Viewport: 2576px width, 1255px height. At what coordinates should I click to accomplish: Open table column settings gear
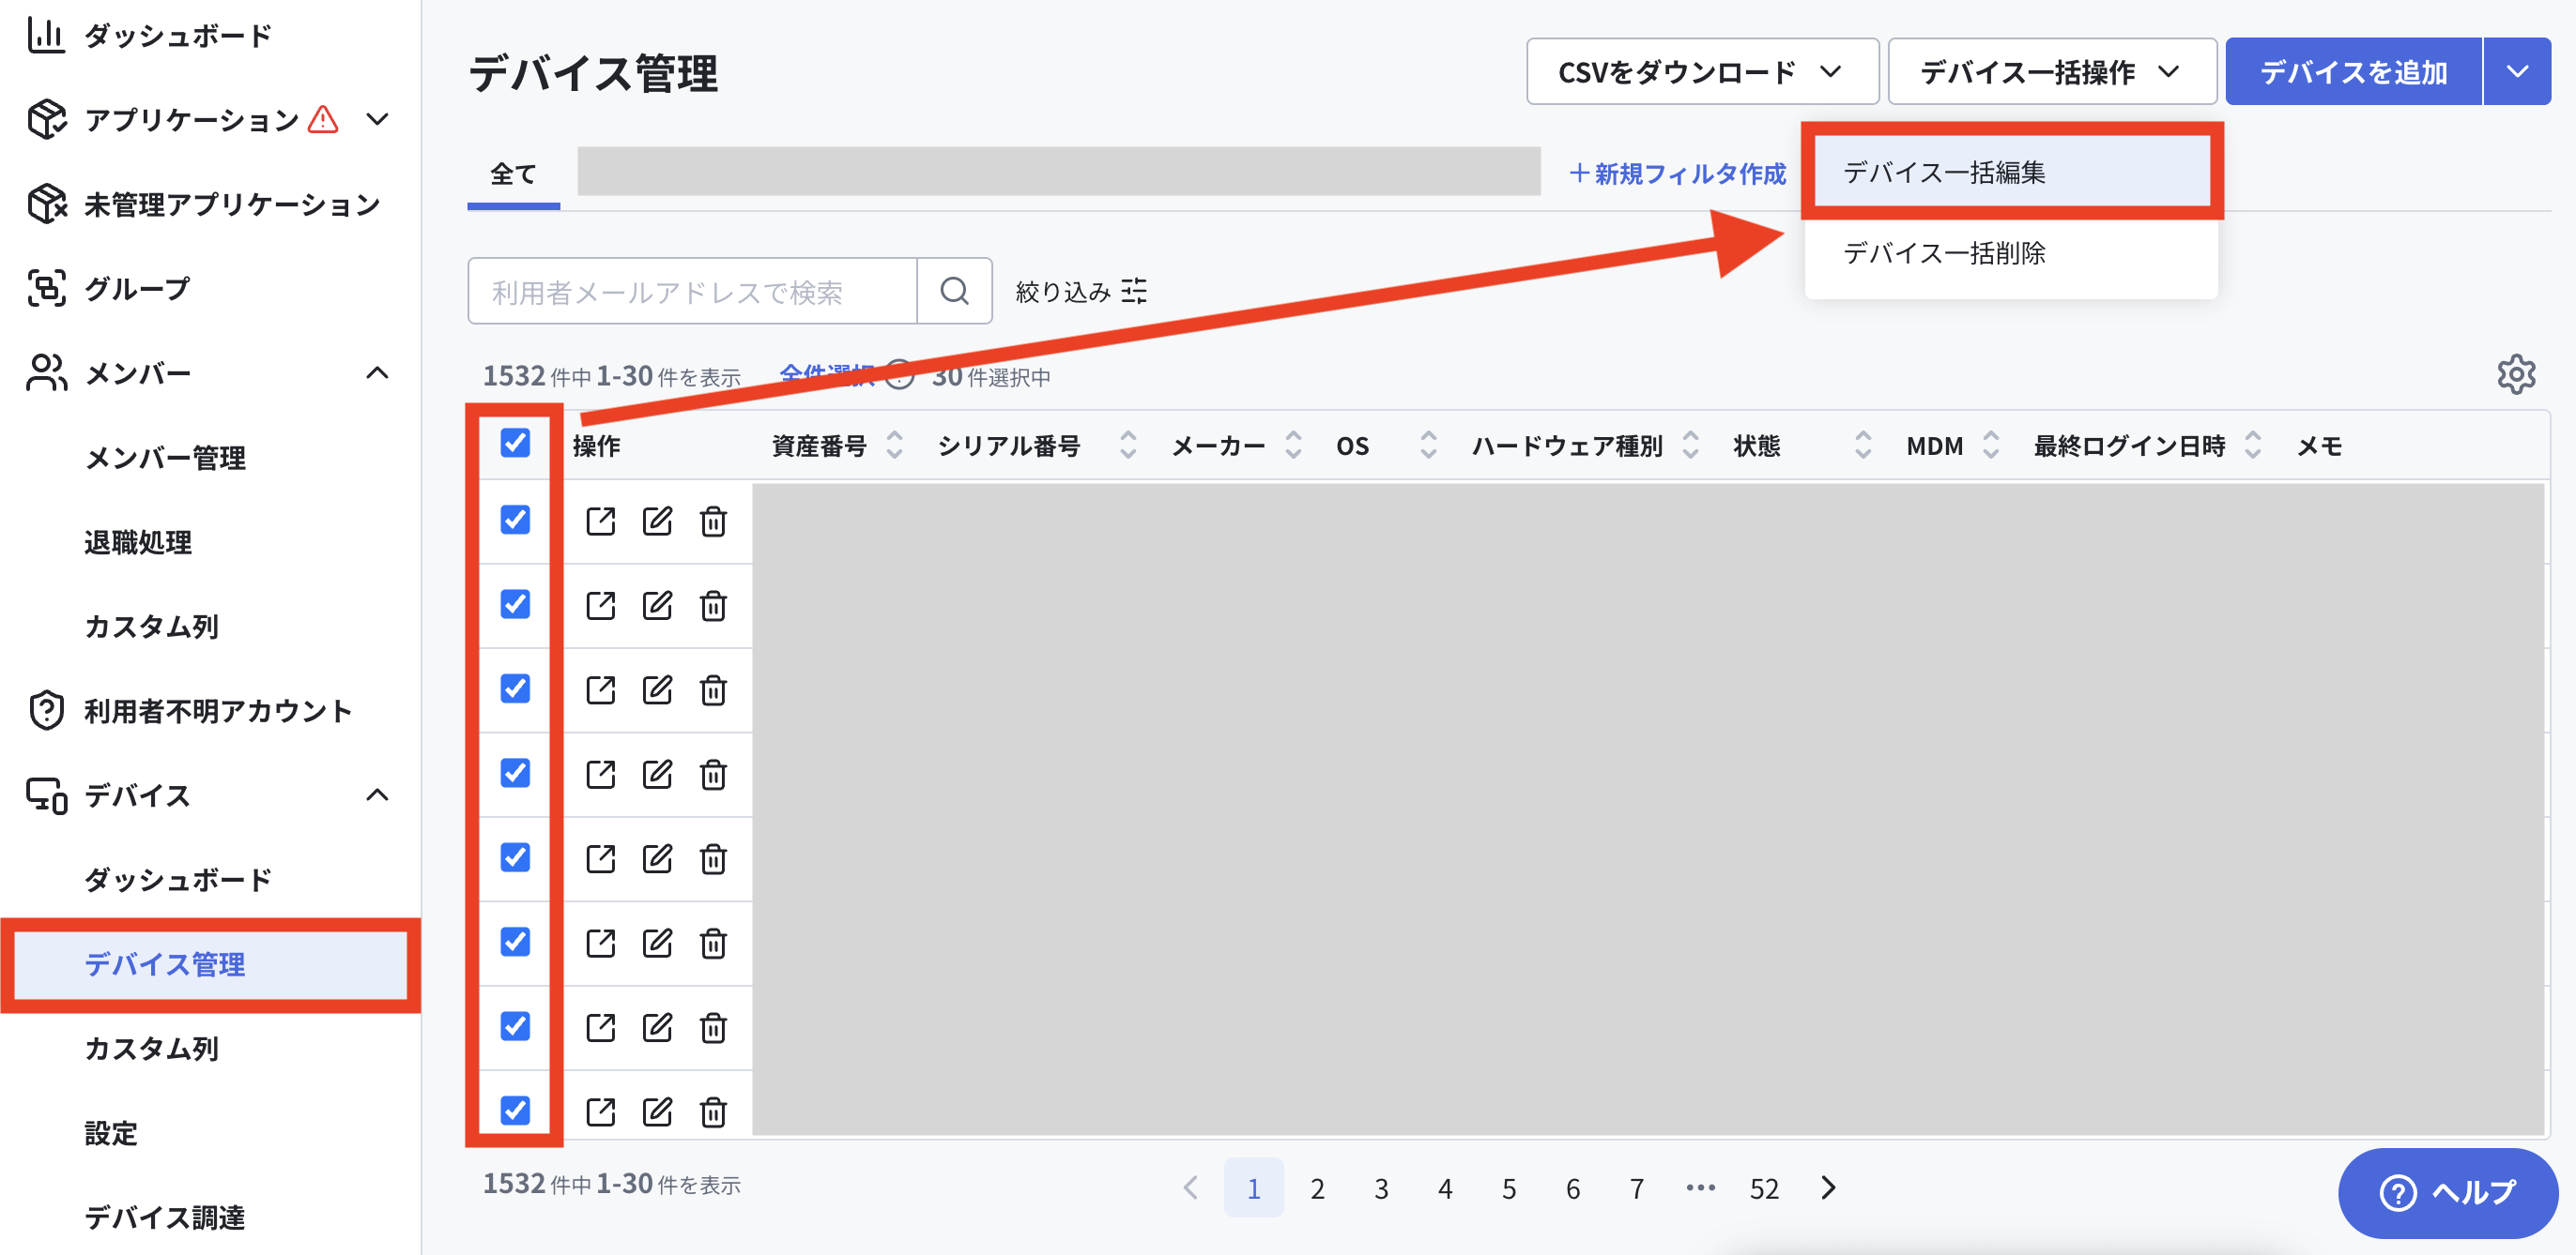point(2516,374)
